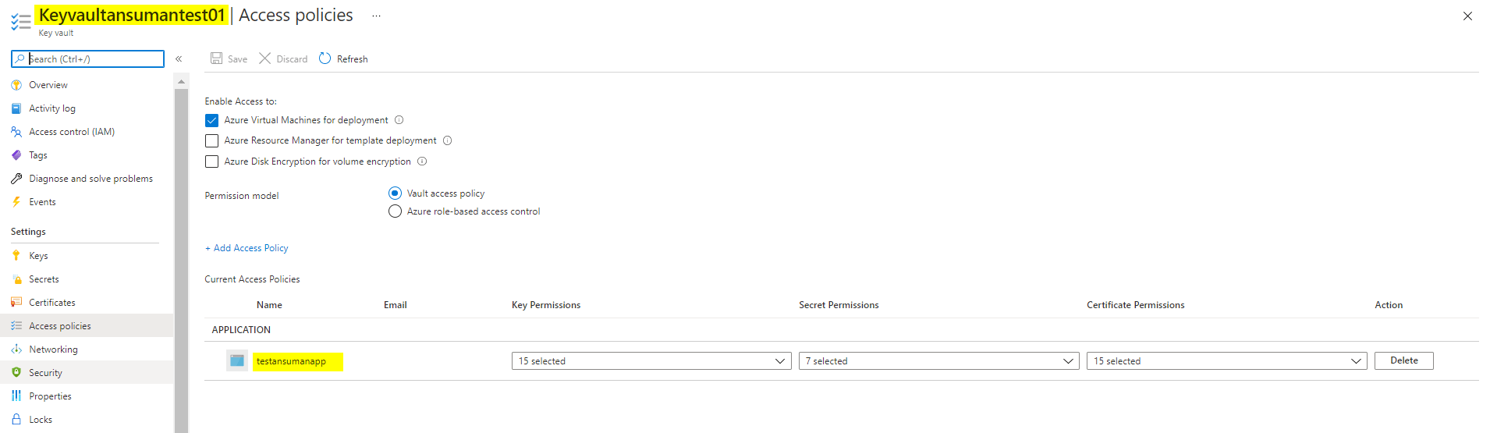Open Secret Permissions dropdown showing 7 selected

939,361
